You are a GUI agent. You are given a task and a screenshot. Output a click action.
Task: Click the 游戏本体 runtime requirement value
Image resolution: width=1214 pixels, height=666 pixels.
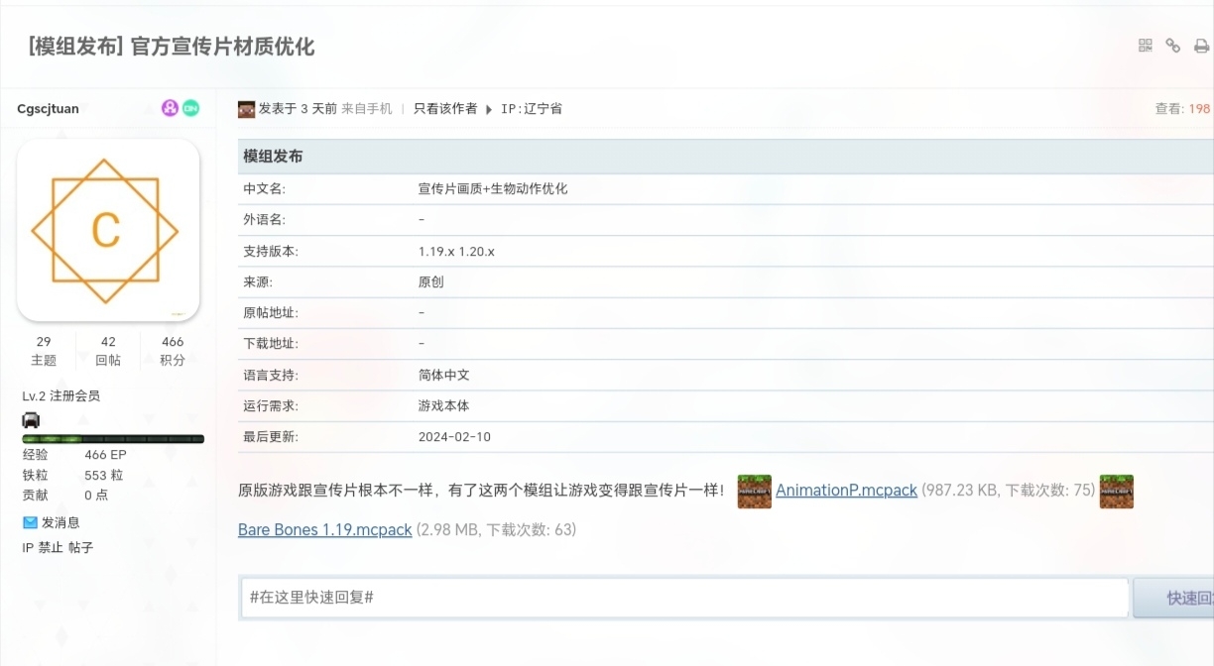pos(444,406)
